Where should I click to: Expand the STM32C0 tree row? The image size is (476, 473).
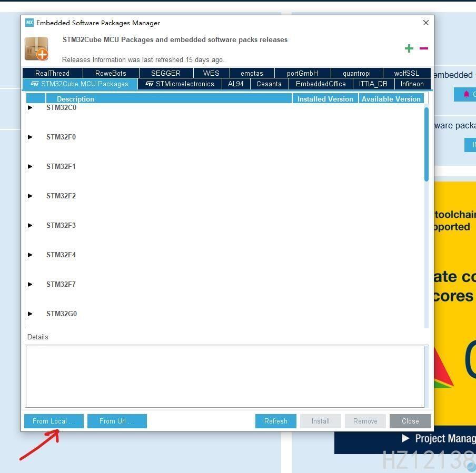(x=29, y=108)
